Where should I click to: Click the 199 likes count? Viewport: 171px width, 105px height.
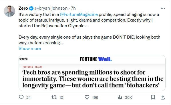pyautogui.click(x=95, y=97)
